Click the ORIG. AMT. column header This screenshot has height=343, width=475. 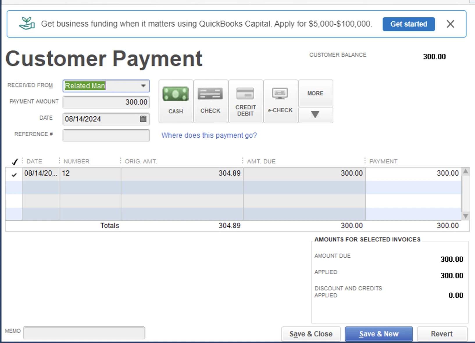(141, 161)
